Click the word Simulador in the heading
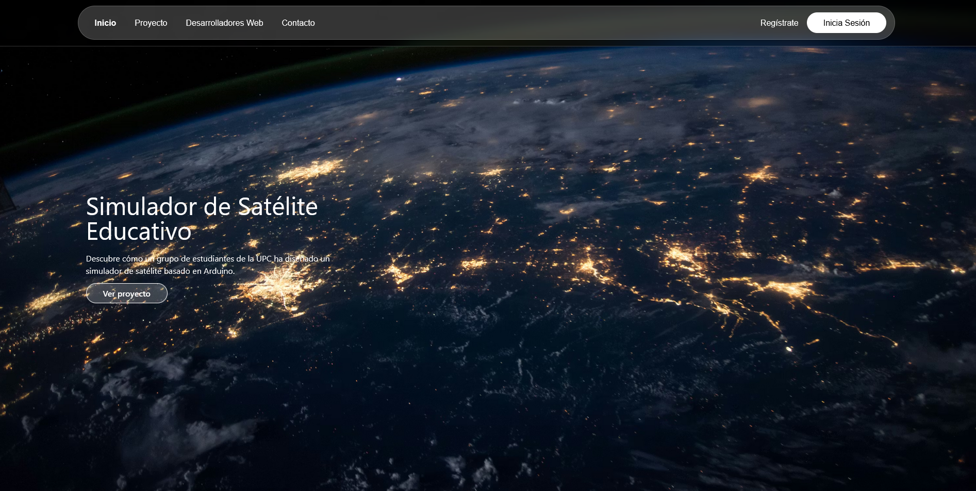The width and height of the screenshot is (976, 491). pyautogui.click(x=141, y=207)
